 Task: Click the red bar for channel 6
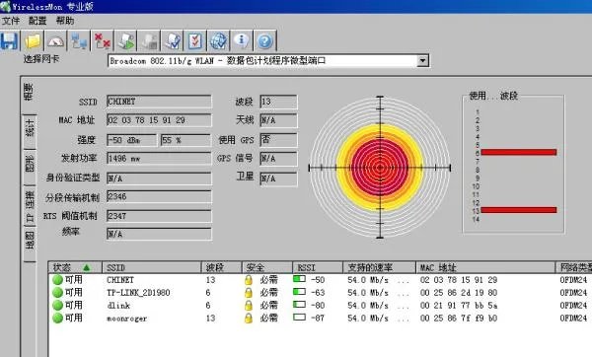click(x=519, y=152)
